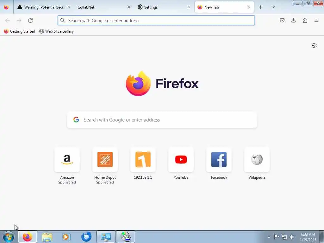Image resolution: width=324 pixels, height=243 pixels.
Task: Open the taskbar clock showing 6:33 AM
Action: (308, 237)
